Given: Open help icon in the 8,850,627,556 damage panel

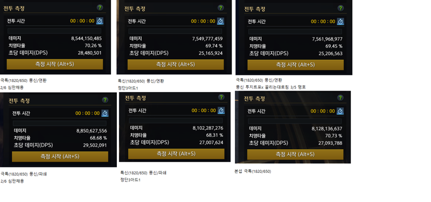Looking at the screenshot, I should [105, 100].
